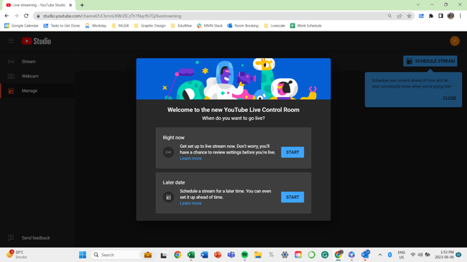Open MMN Slack bookmark
The height and width of the screenshot is (262, 467).
[210, 26]
